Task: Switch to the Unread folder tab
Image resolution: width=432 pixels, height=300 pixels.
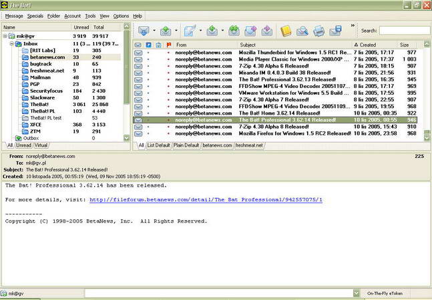Action: click(23, 145)
